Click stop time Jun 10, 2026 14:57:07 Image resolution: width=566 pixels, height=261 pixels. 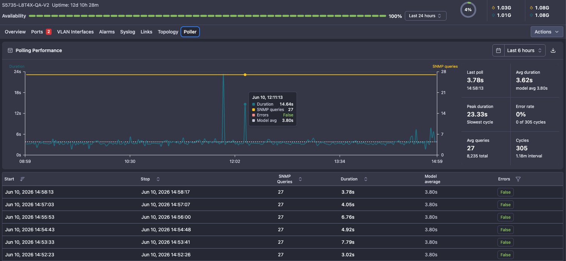click(166, 205)
